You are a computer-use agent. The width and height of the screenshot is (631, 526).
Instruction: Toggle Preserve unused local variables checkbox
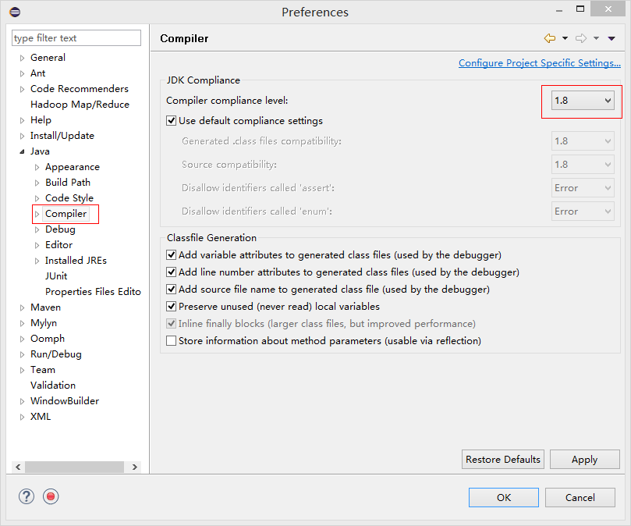click(x=171, y=307)
